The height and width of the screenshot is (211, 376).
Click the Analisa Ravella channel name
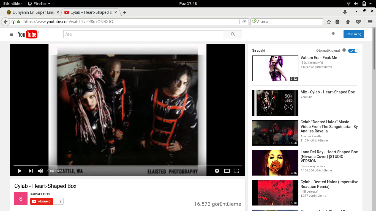pyautogui.click(x=311, y=136)
